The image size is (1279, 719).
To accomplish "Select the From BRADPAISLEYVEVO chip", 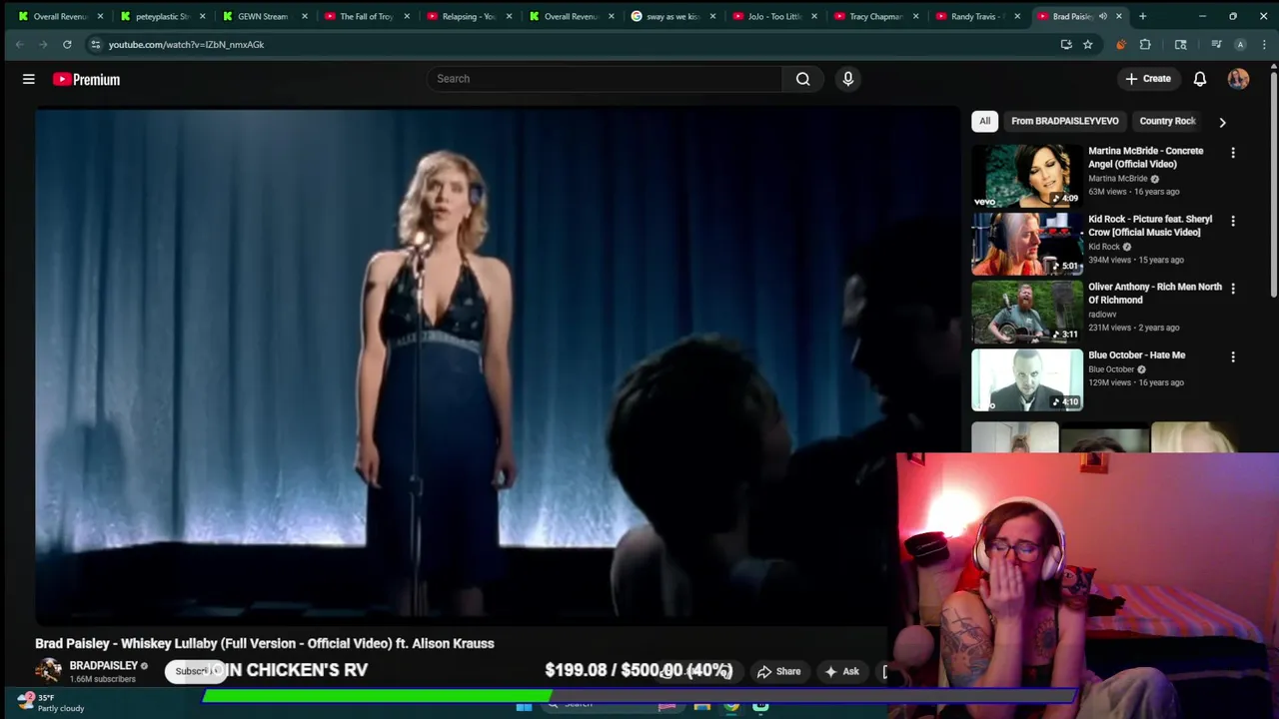I will (1064, 121).
